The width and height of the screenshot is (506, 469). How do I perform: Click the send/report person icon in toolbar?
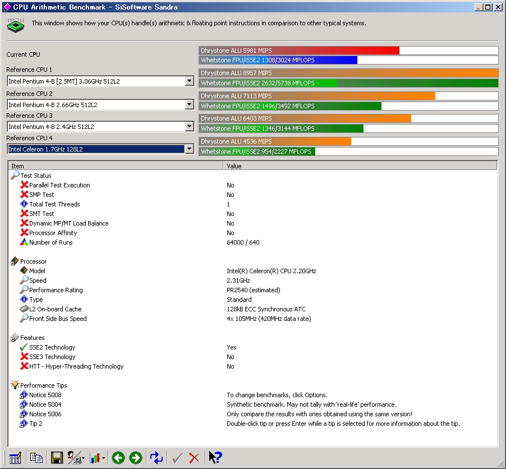coord(74,458)
